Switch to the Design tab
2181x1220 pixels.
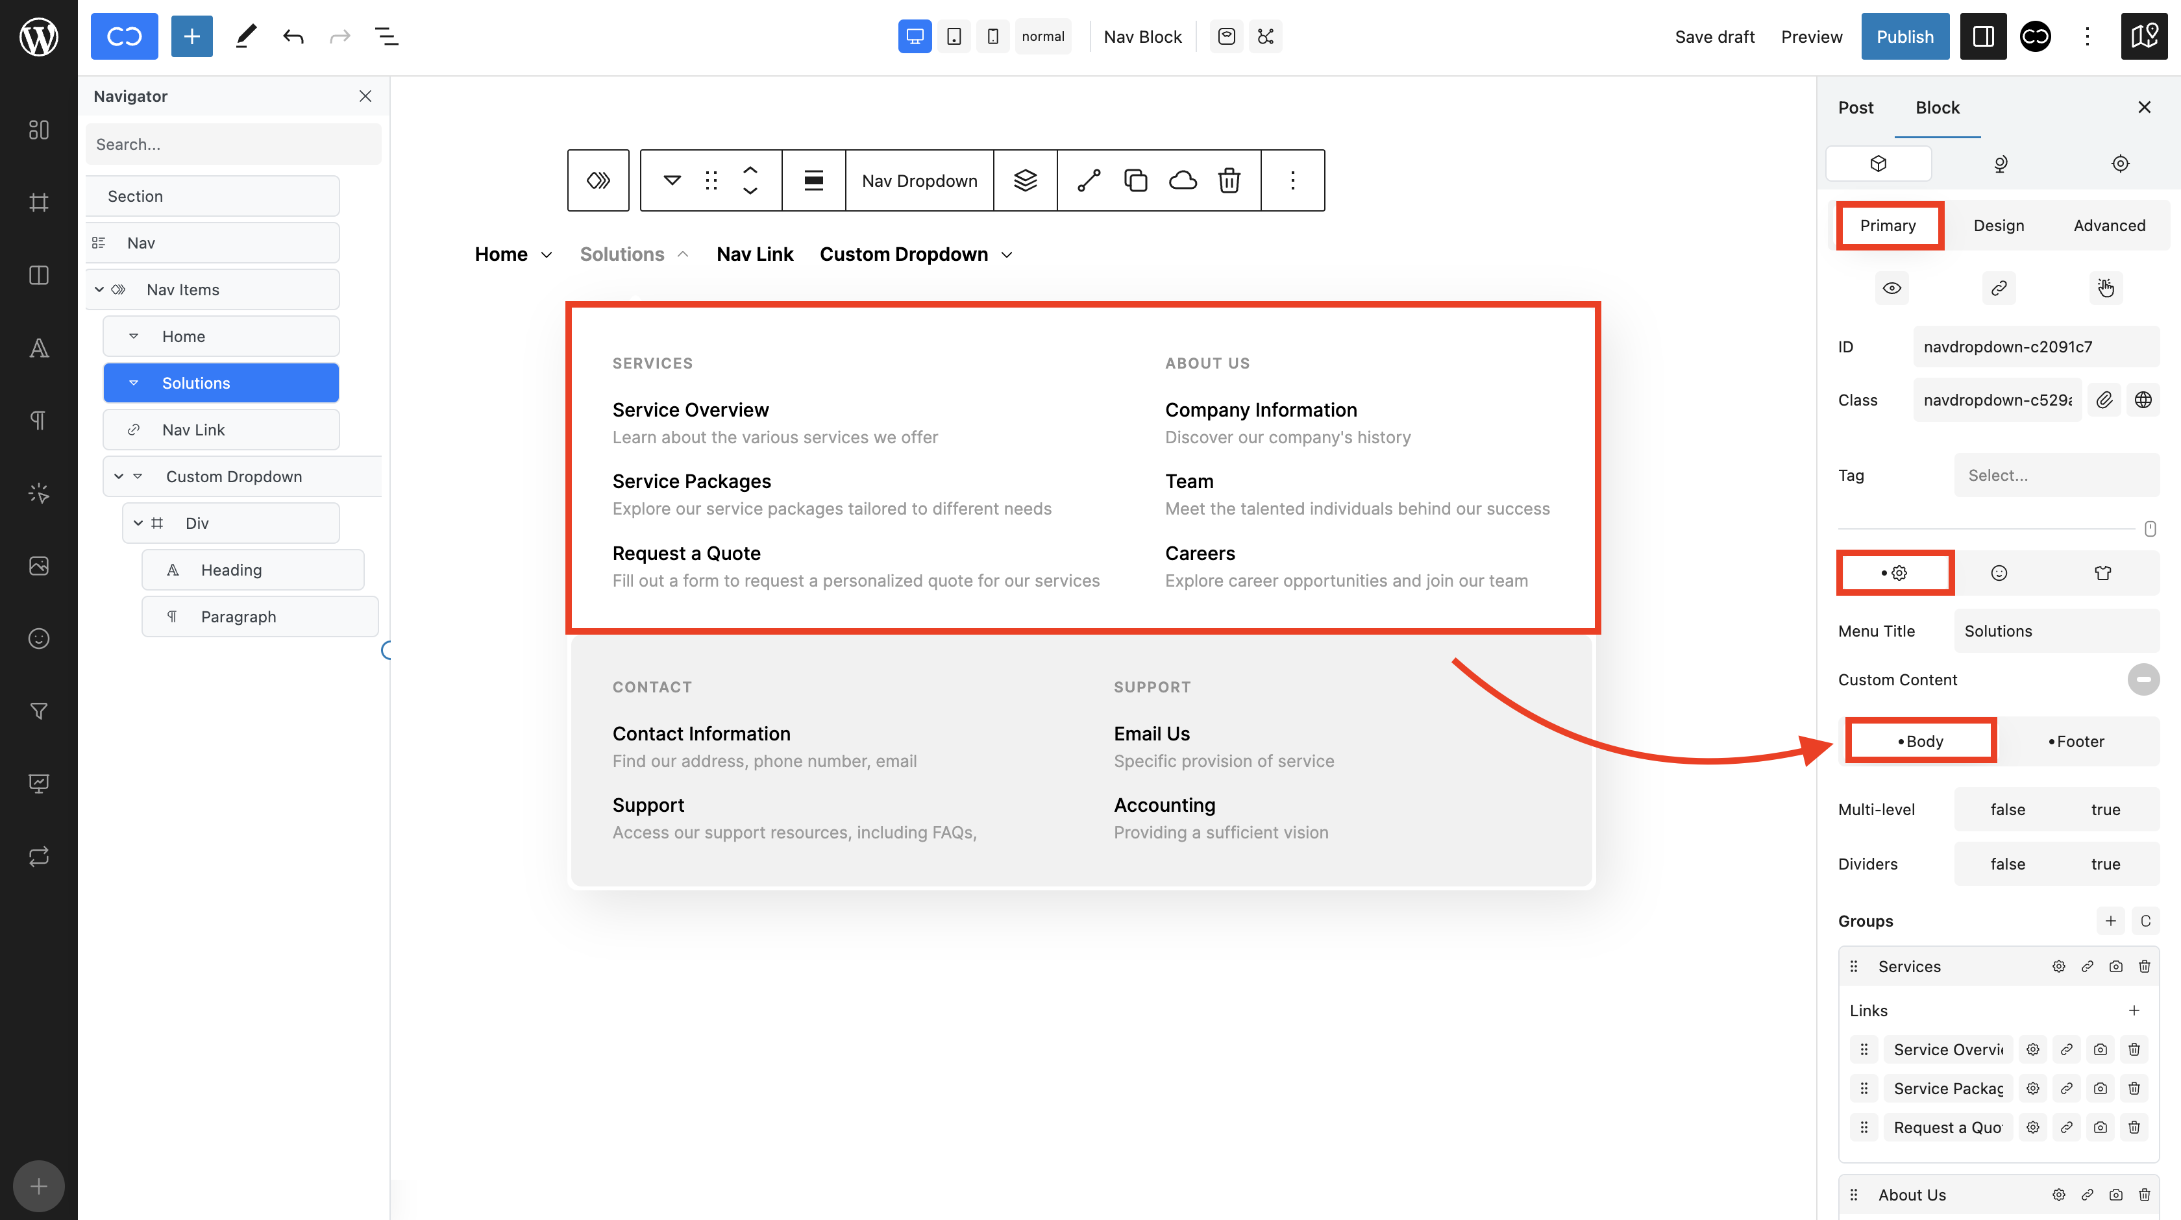click(x=1998, y=225)
